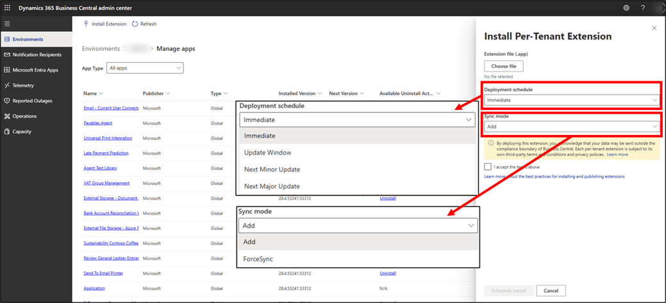Image resolution: width=666 pixels, height=303 pixels.
Task: Open the Send To Email Printer link
Action: (x=103, y=274)
